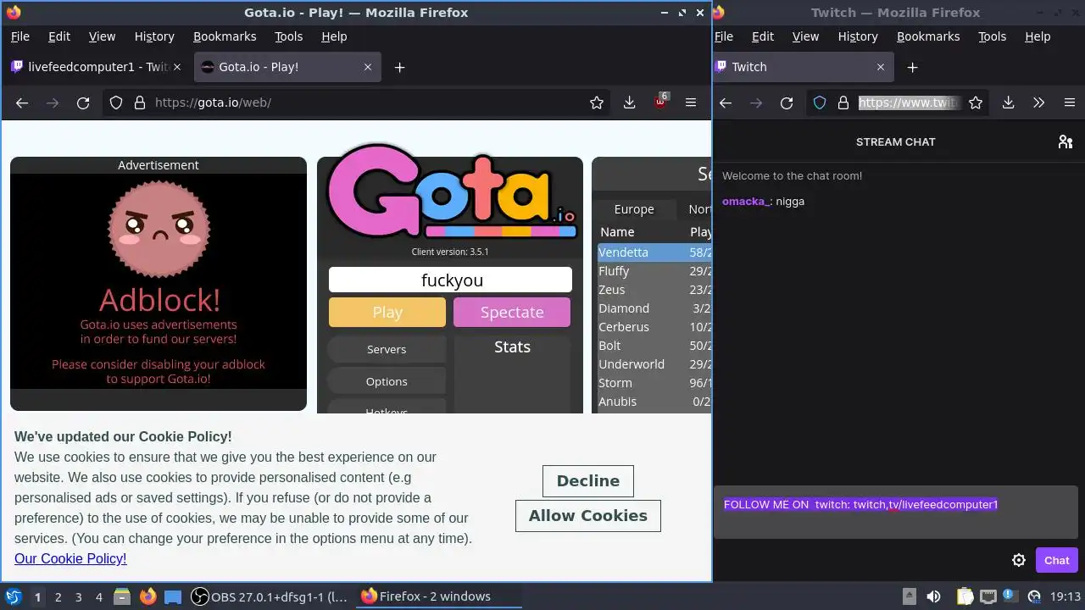1085x610 pixels.
Task: Select the Zeus server row
Action: (654, 290)
